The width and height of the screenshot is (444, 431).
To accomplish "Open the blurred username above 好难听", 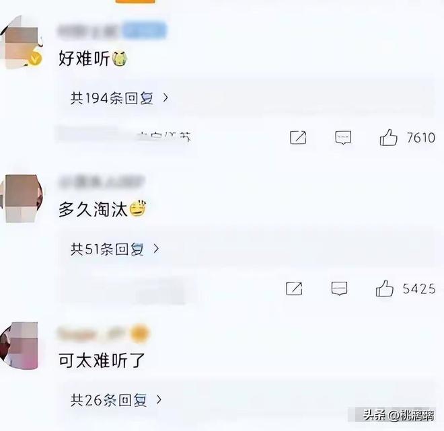I will [x=89, y=31].
